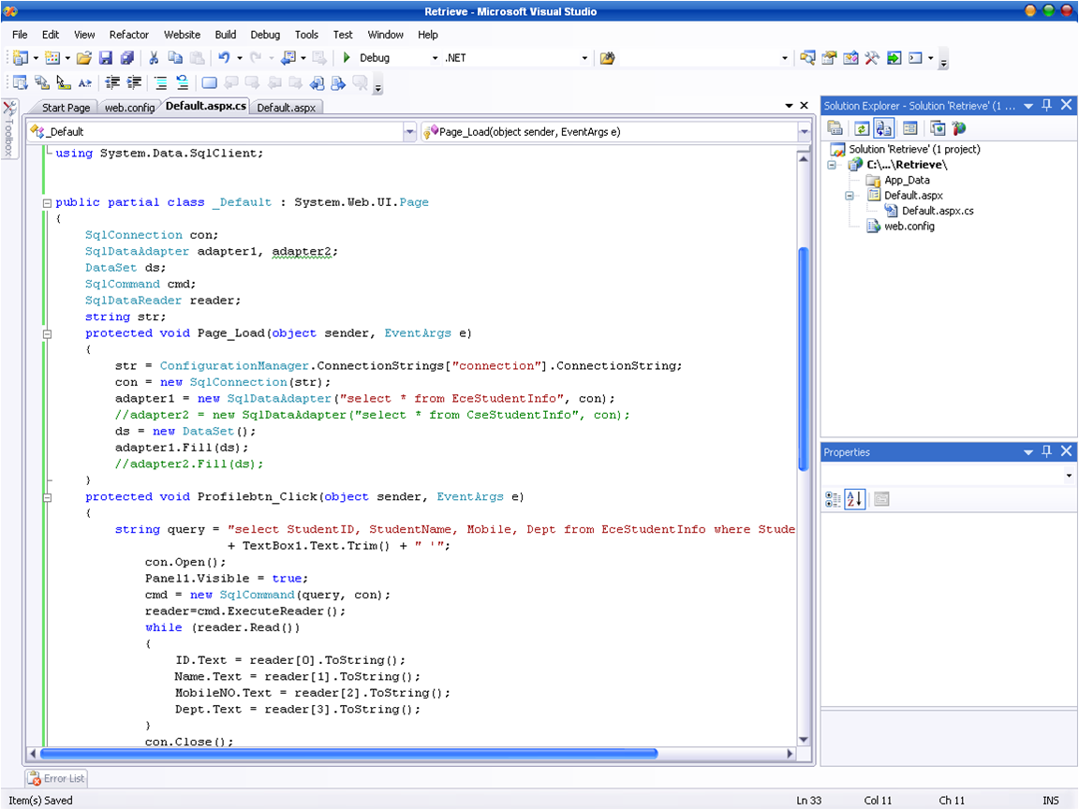Toggle Categorized view in the Properties panel
The image size is (1079, 810).
click(x=833, y=499)
